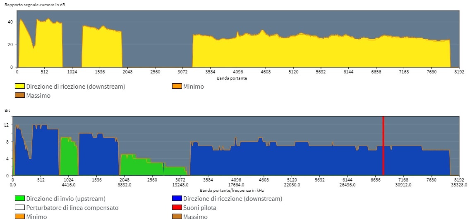Click the yellow downstream legend swatch
Viewport: 472px width, 219px height.
click(x=20, y=87)
